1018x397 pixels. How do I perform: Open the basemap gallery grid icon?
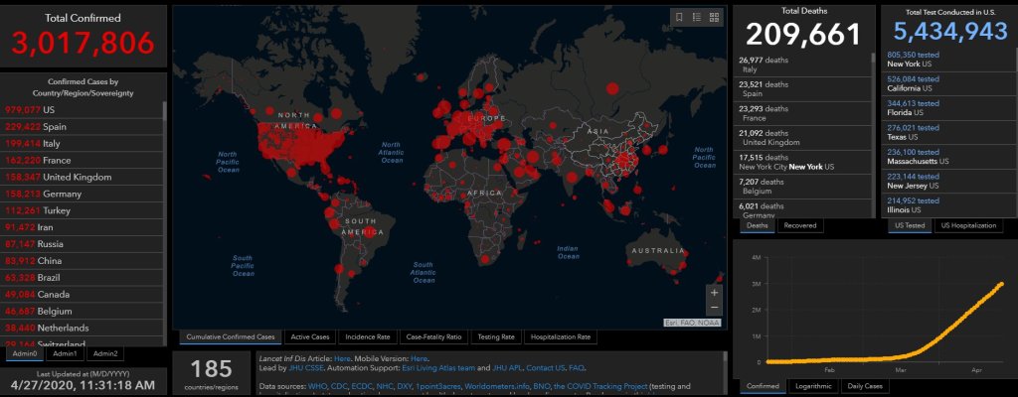[714, 17]
